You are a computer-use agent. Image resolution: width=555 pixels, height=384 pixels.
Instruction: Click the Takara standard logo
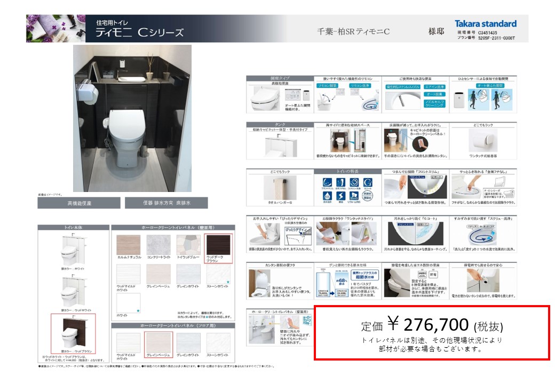pos(485,23)
